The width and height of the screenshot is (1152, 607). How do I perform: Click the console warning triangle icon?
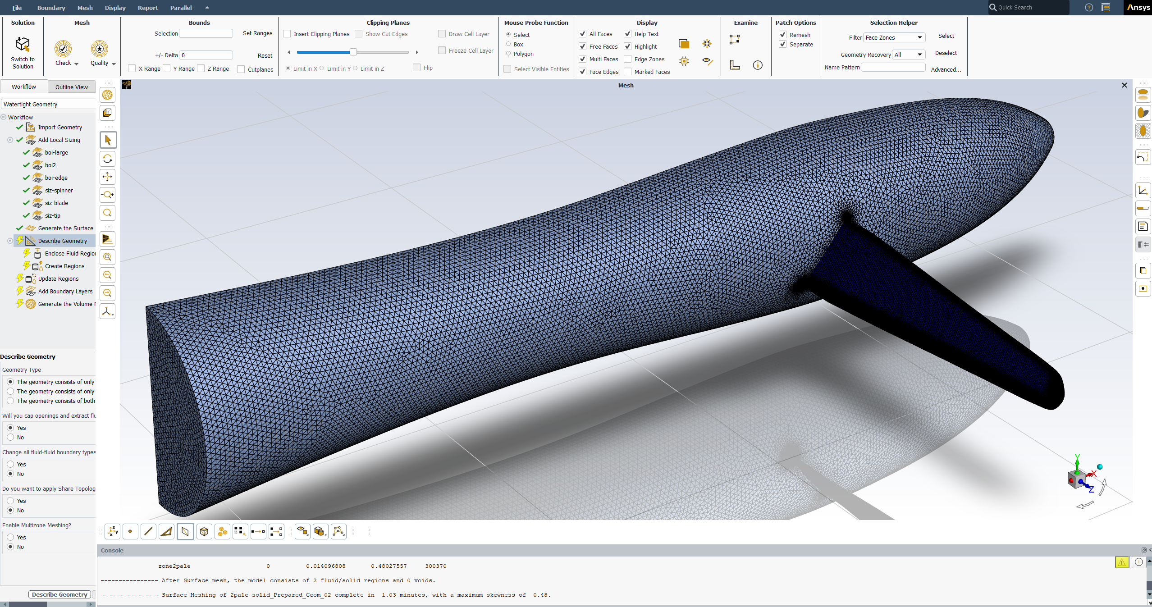1122,562
